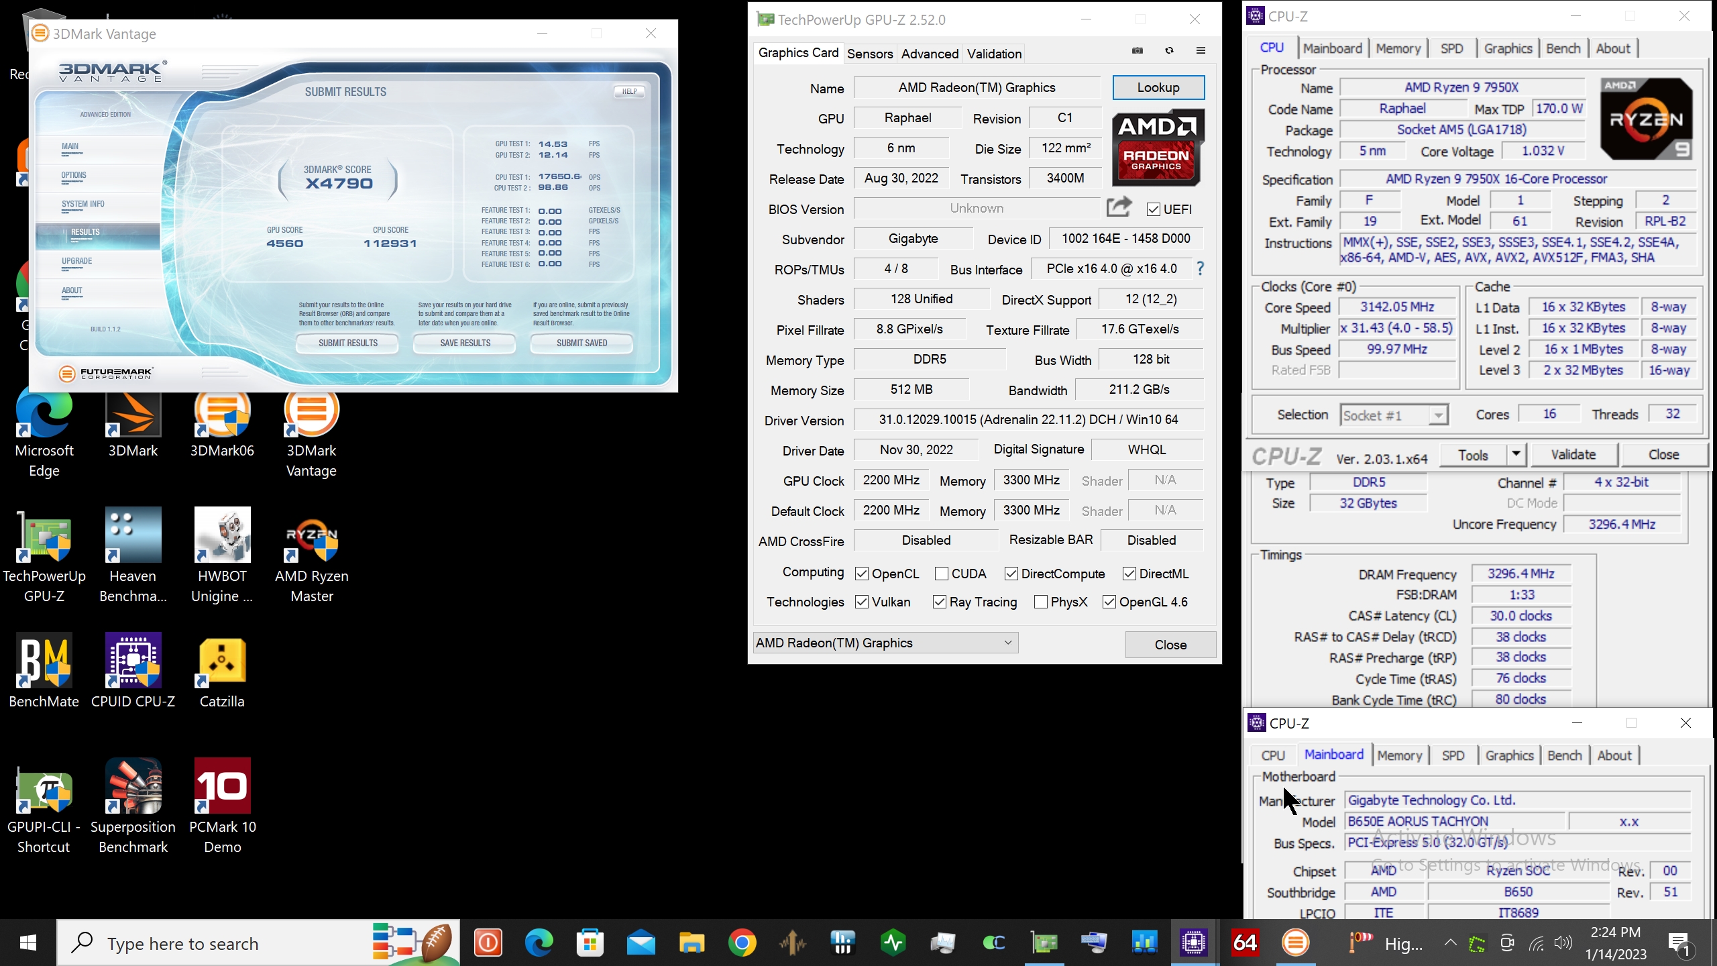The height and width of the screenshot is (966, 1717).
Task: Click the GPU-Z Close button
Action: tap(1170, 645)
